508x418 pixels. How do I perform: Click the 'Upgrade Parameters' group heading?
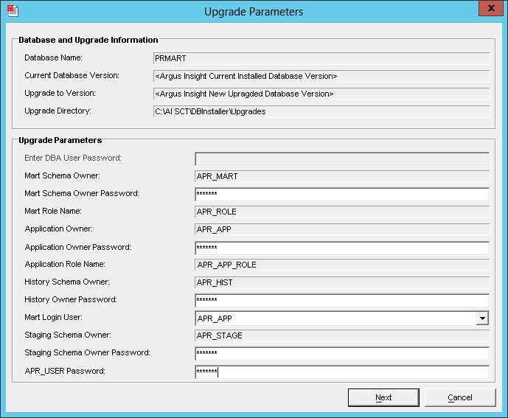click(60, 140)
